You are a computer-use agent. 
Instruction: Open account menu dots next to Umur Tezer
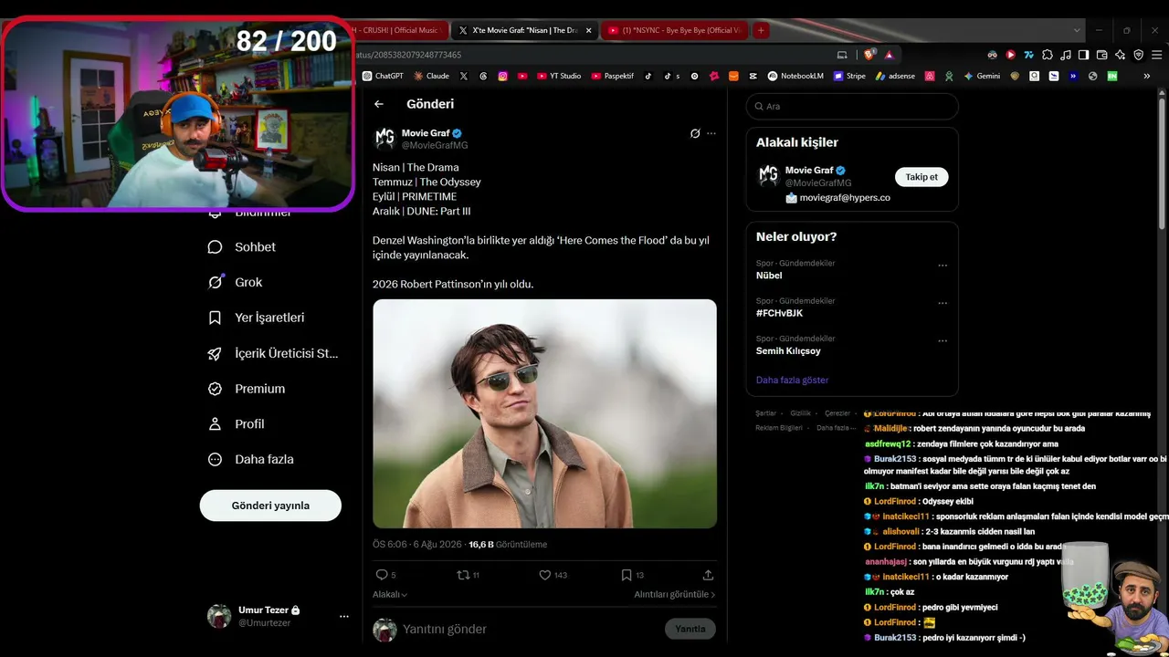[344, 616]
